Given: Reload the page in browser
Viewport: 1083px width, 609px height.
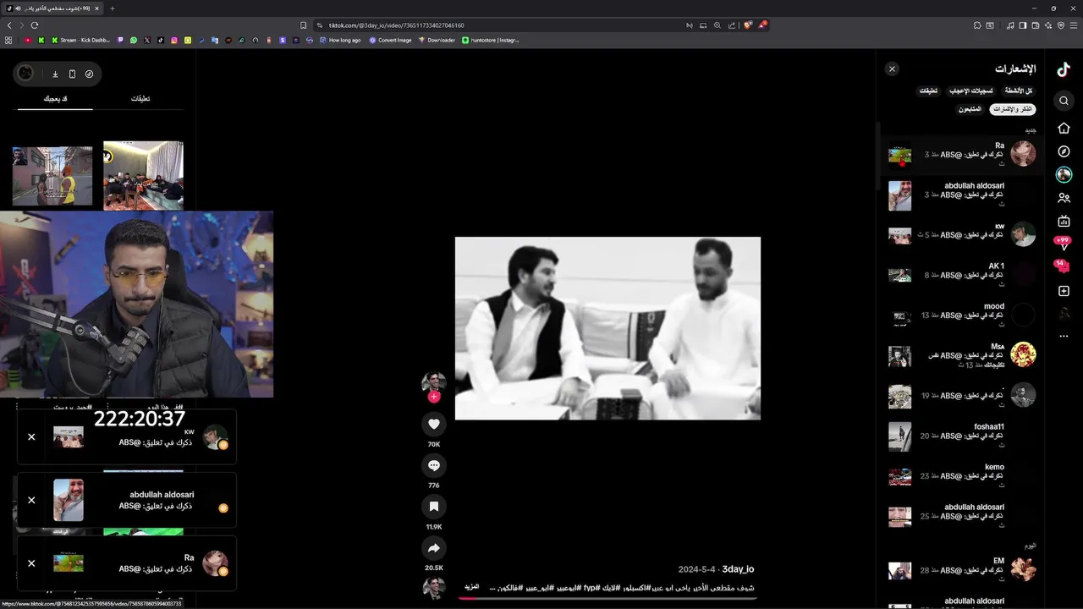Looking at the screenshot, I should tap(35, 25).
